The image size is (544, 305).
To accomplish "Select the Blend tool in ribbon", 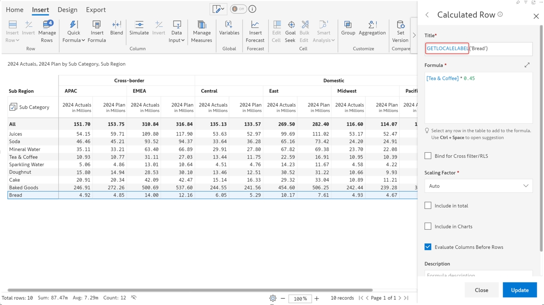I will [x=117, y=25].
